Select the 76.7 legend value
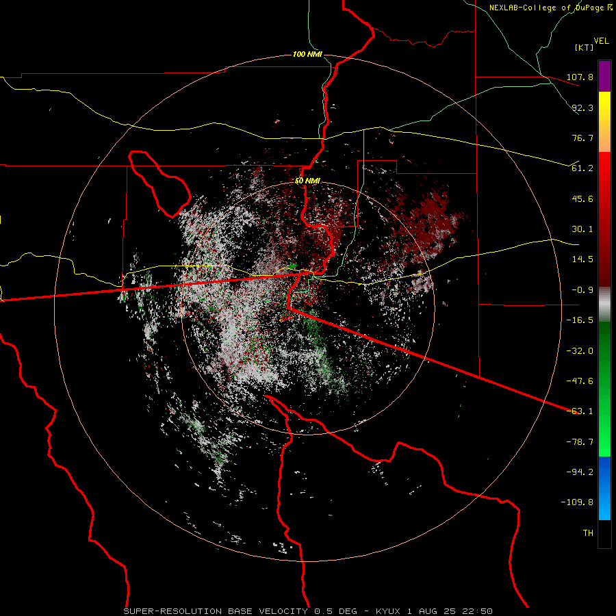The width and height of the screenshot is (616, 616). pyautogui.click(x=582, y=138)
